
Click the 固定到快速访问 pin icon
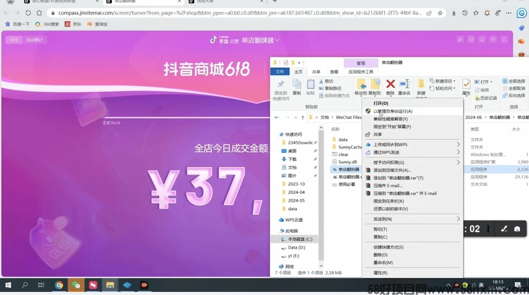click(x=281, y=85)
